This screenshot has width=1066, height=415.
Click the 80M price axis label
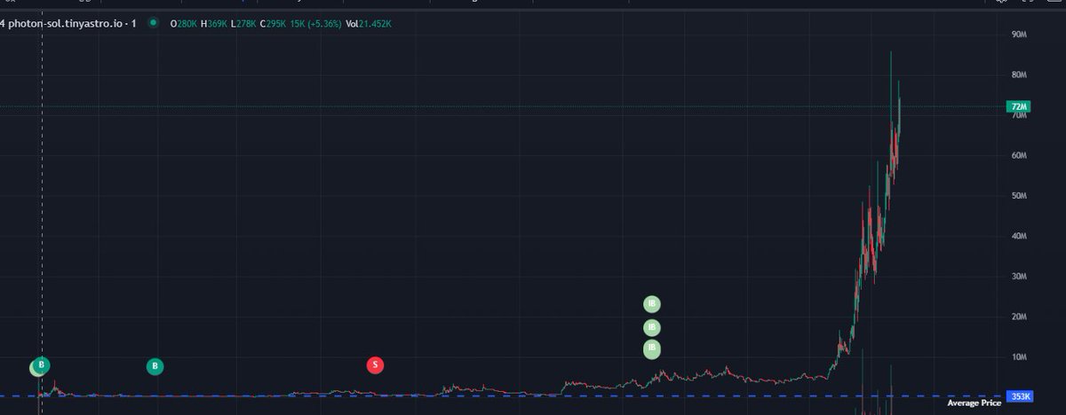pyautogui.click(x=1019, y=75)
